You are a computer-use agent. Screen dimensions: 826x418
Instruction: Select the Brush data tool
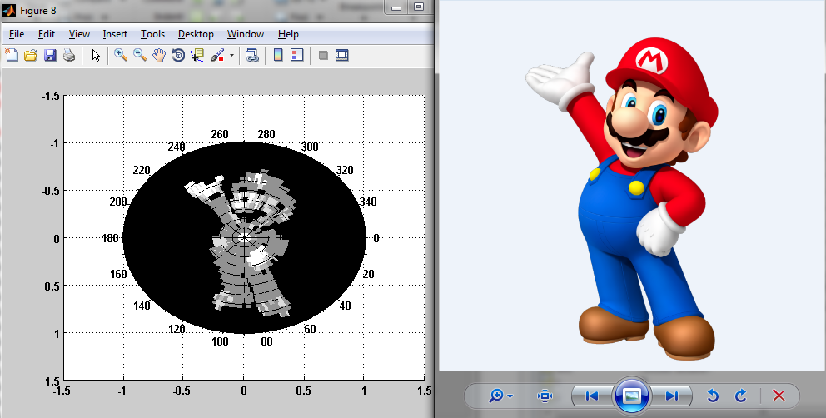(x=217, y=55)
